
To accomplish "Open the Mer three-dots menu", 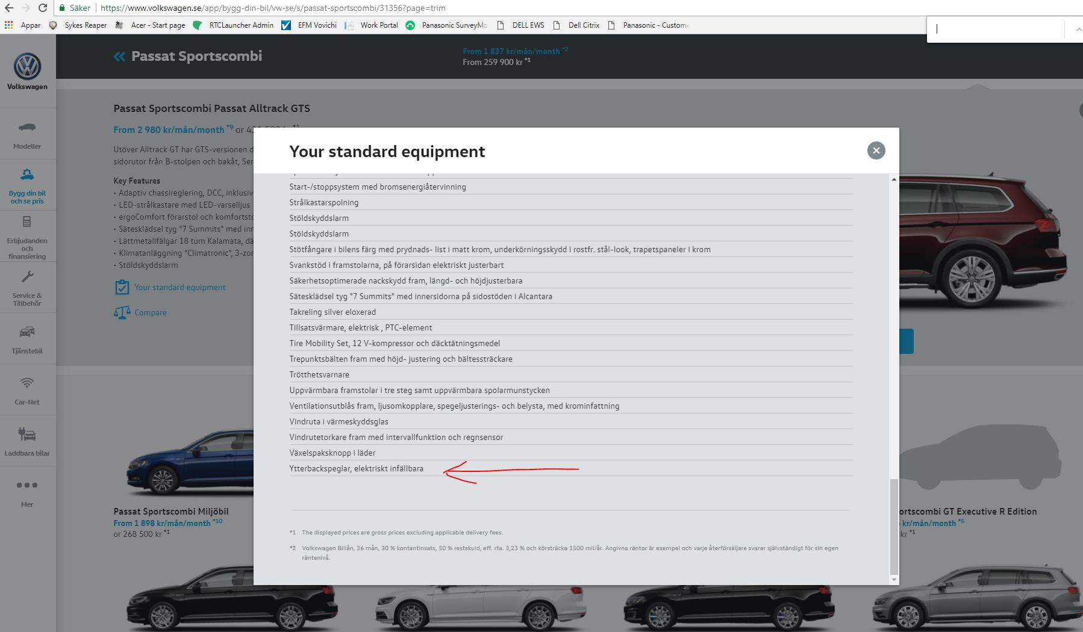I will 27,485.
